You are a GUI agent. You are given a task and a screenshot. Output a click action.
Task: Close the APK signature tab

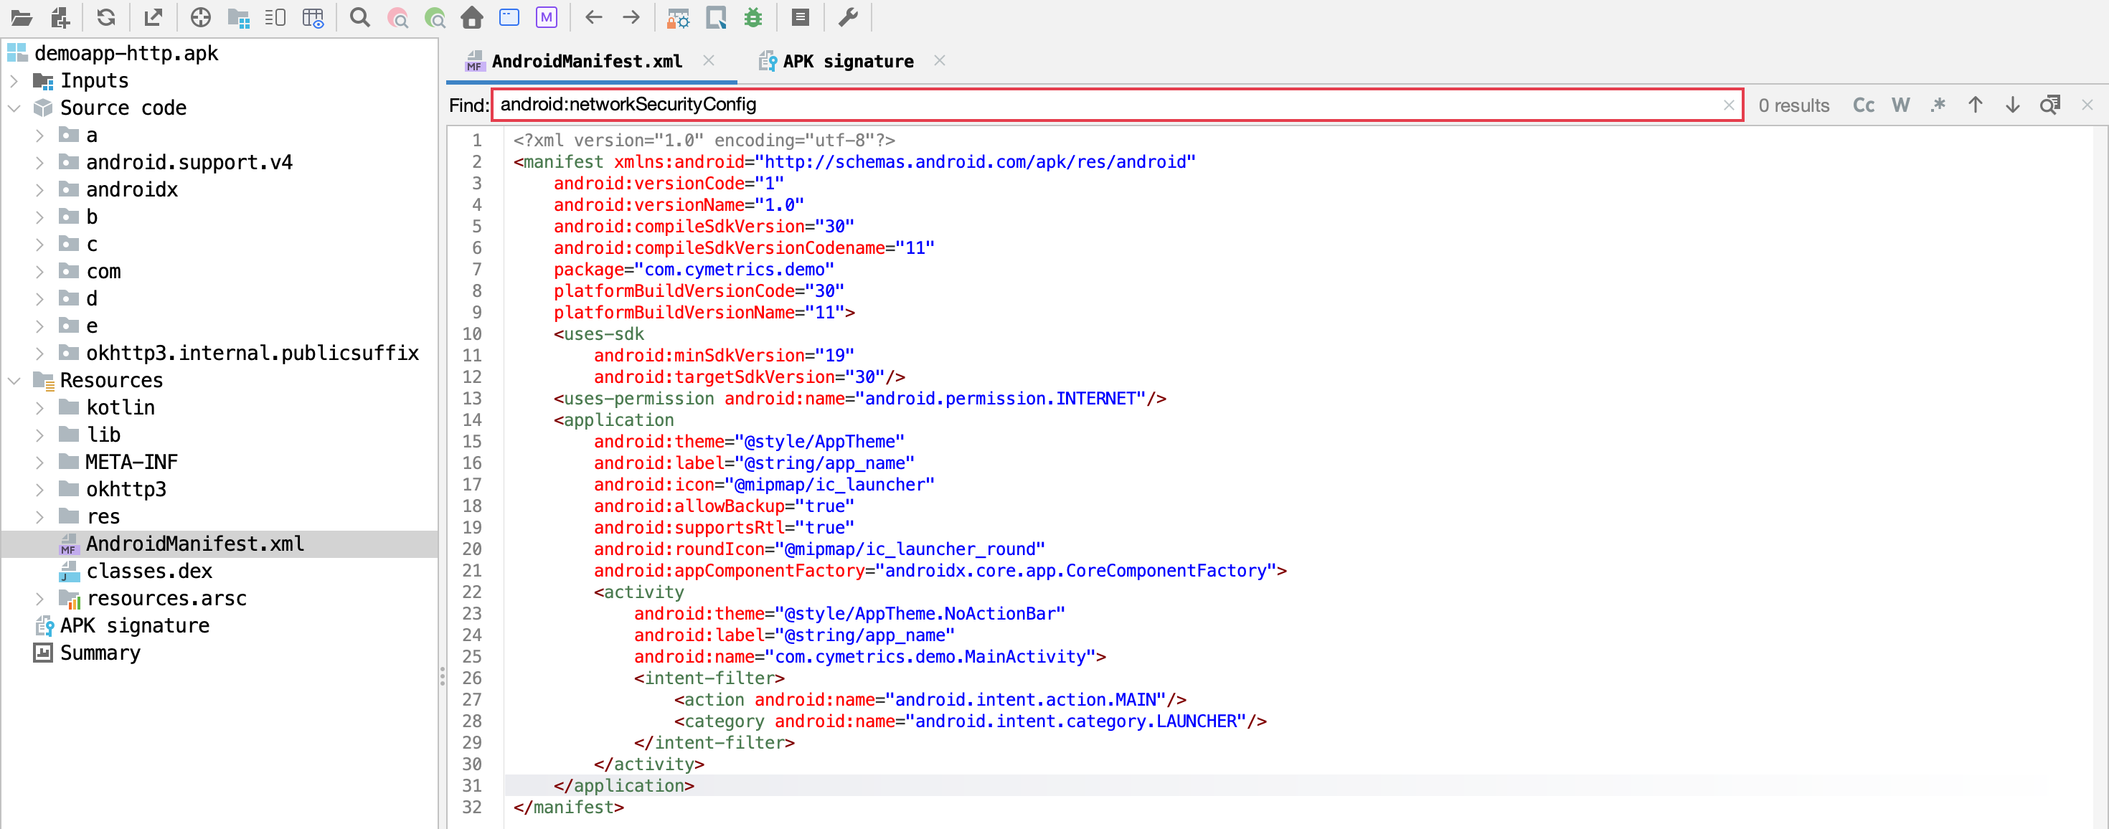[x=940, y=60]
